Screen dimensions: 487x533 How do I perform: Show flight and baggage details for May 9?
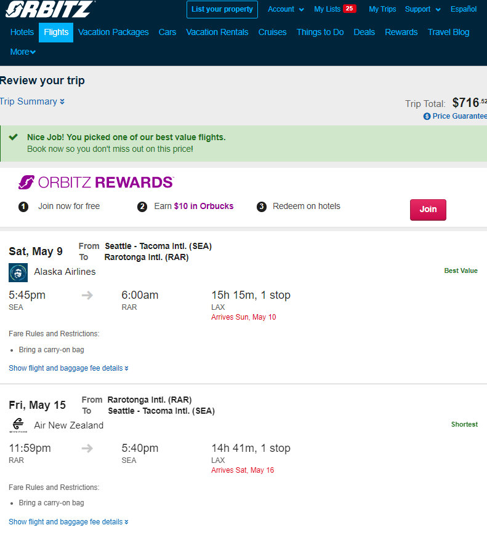click(x=68, y=368)
